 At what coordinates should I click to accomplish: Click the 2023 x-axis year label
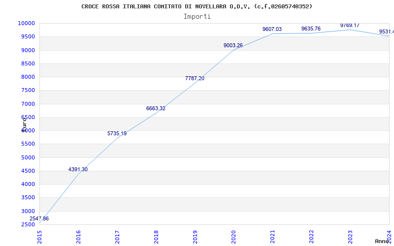coord(350,237)
